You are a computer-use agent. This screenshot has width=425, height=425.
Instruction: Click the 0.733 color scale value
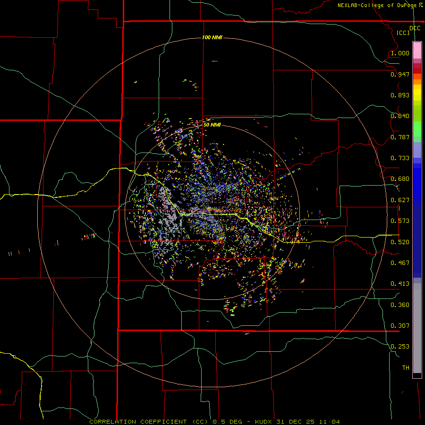coord(400,158)
